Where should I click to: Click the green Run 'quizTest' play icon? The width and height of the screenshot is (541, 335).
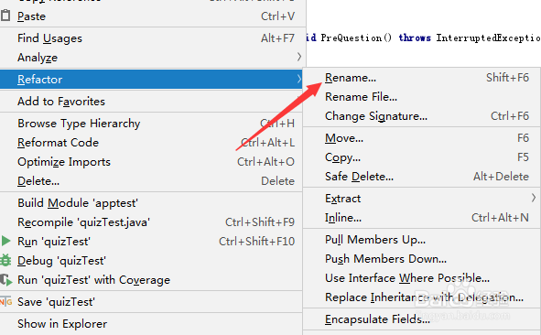coord(5,241)
